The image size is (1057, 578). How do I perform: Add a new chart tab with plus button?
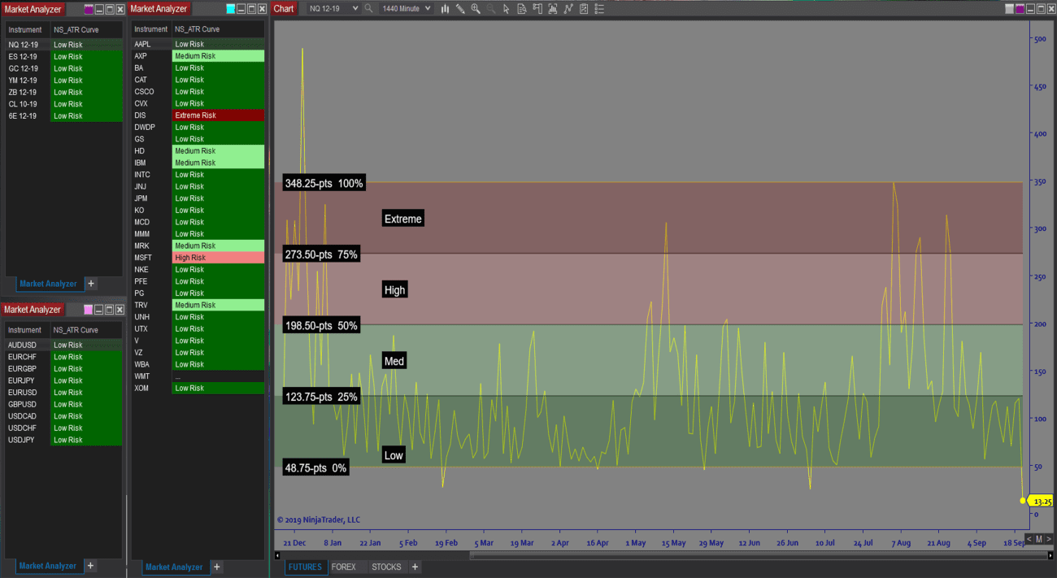415,567
